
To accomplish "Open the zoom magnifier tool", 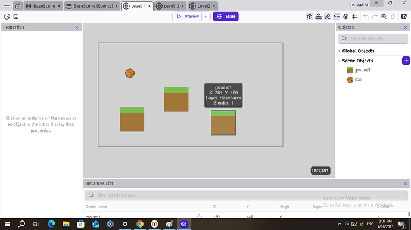I will tap(384, 17).
